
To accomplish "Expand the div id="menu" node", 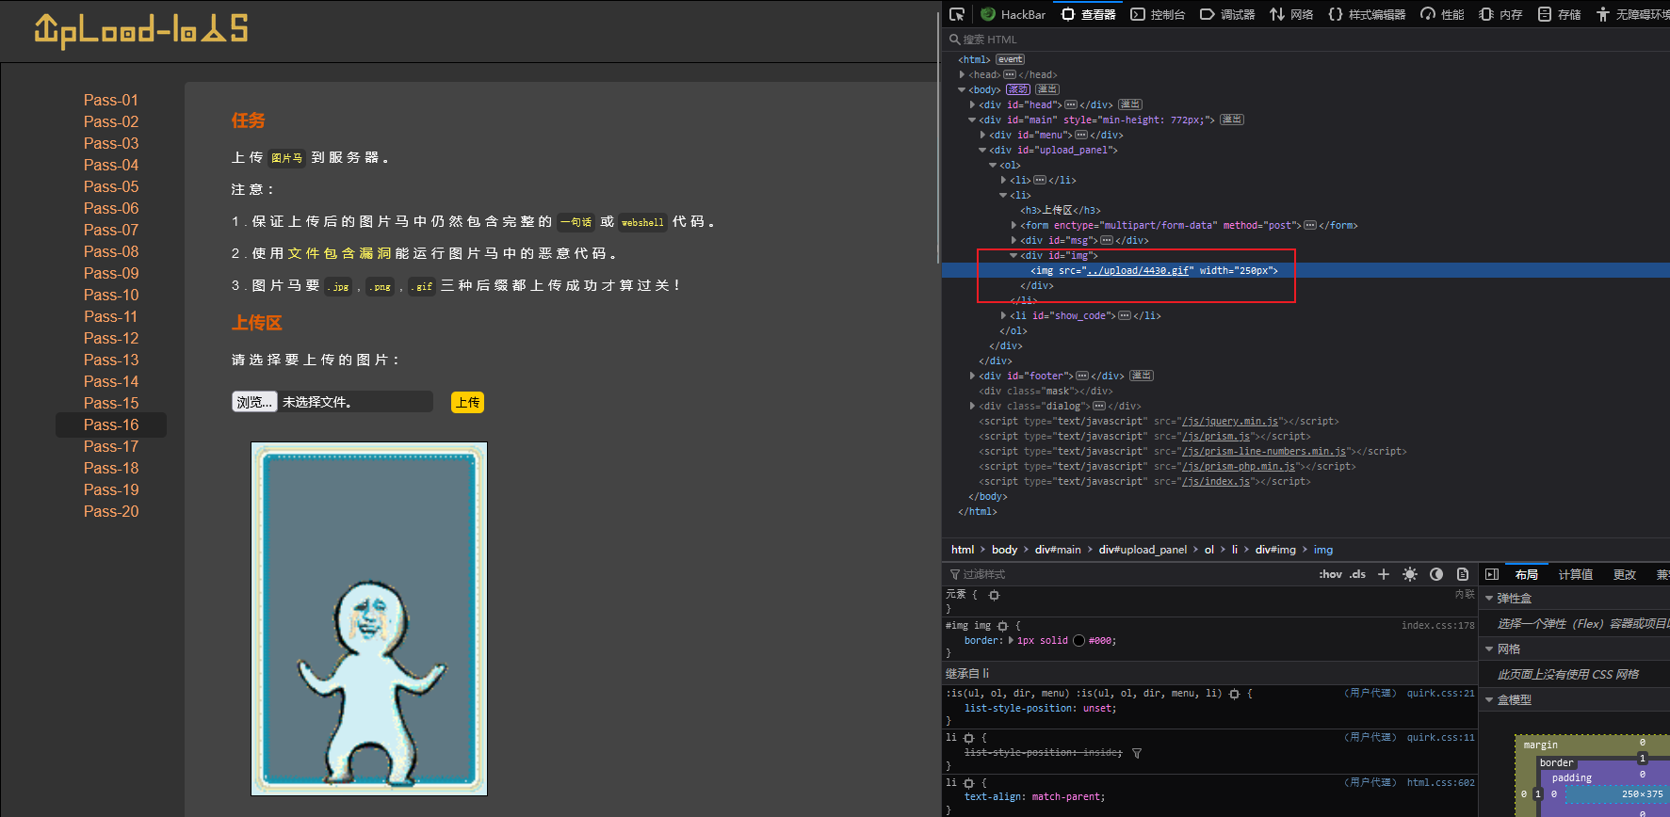I will [x=982, y=135].
